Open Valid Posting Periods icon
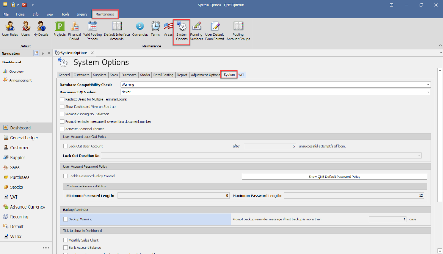 [92, 31]
